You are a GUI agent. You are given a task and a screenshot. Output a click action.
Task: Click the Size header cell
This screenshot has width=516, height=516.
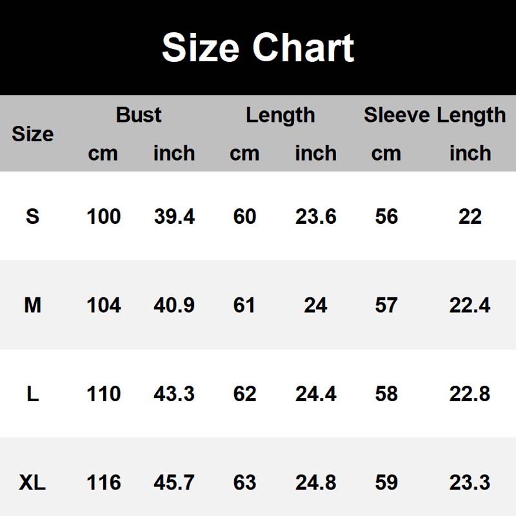[x=32, y=134]
